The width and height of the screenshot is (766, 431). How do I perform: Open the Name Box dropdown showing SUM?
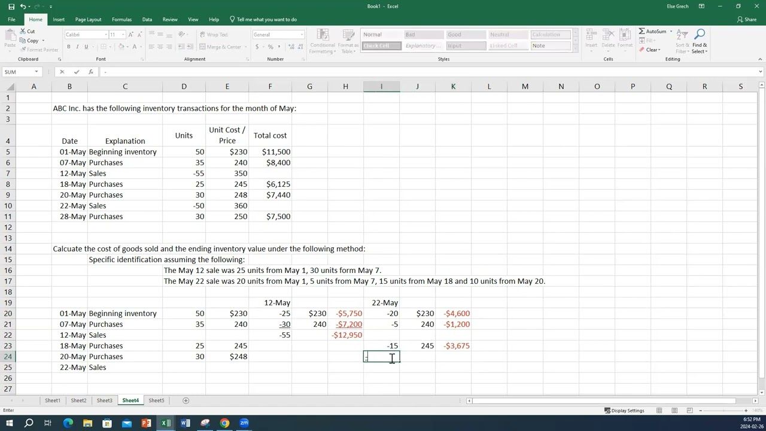coord(37,72)
